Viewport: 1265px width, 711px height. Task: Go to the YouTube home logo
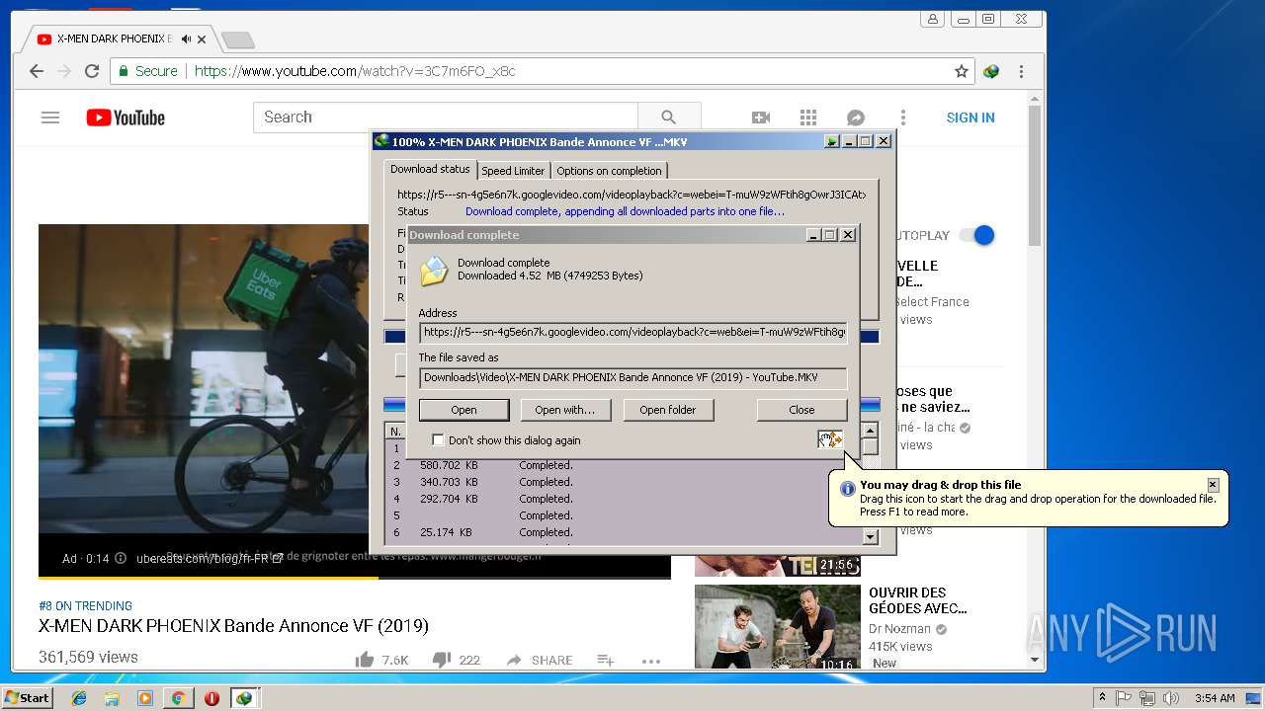pos(126,118)
